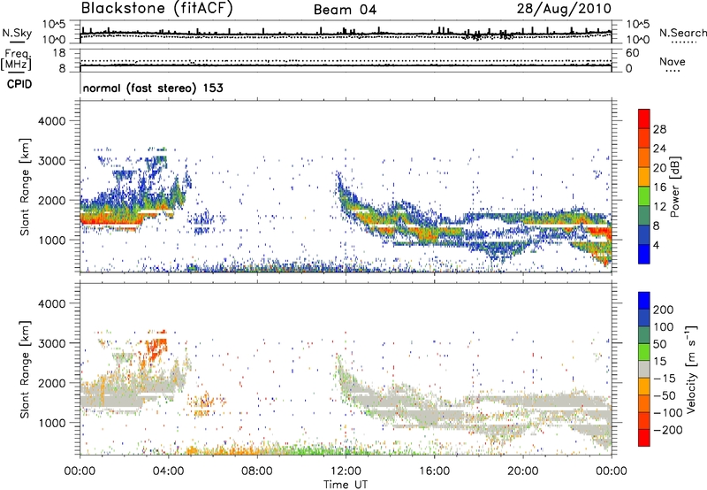Image resolution: width=707 pixels, height=490 pixels.
Task: Click the 'Time UT' axis label
Action: (x=346, y=485)
